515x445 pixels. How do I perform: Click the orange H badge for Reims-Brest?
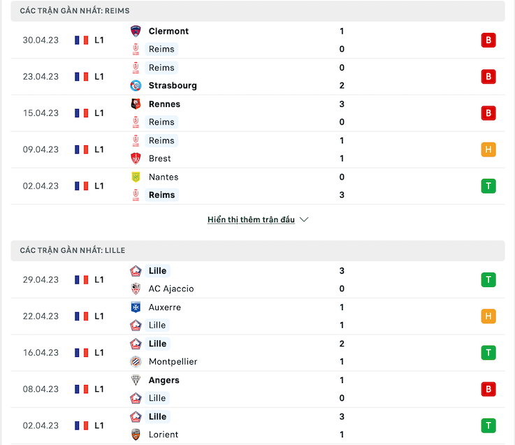[488, 149]
